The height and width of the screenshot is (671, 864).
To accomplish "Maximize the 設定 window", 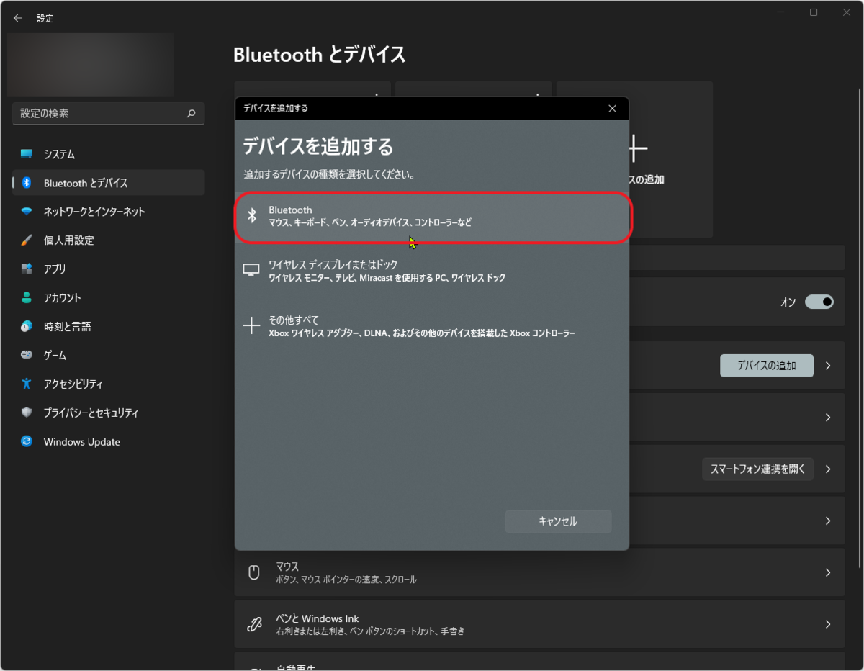I will (x=814, y=12).
